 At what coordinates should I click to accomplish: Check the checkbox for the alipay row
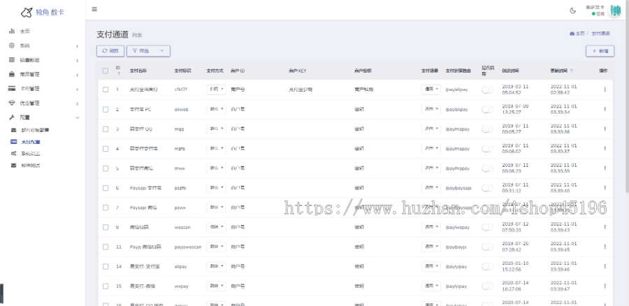pyautogui.click(x=106, y=267)
